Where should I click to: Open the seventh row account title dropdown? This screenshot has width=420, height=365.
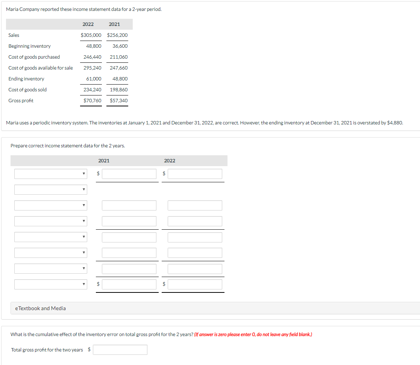(51, 268)
